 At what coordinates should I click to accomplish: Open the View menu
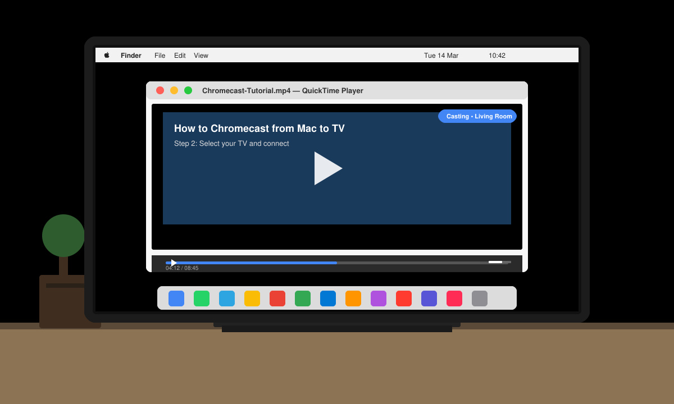tap(201, 56)
